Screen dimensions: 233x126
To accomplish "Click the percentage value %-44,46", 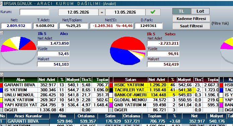I will pos(124,26).
